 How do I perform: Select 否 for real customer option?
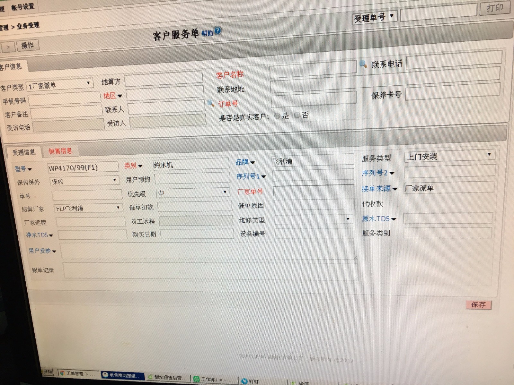point(297,115)
